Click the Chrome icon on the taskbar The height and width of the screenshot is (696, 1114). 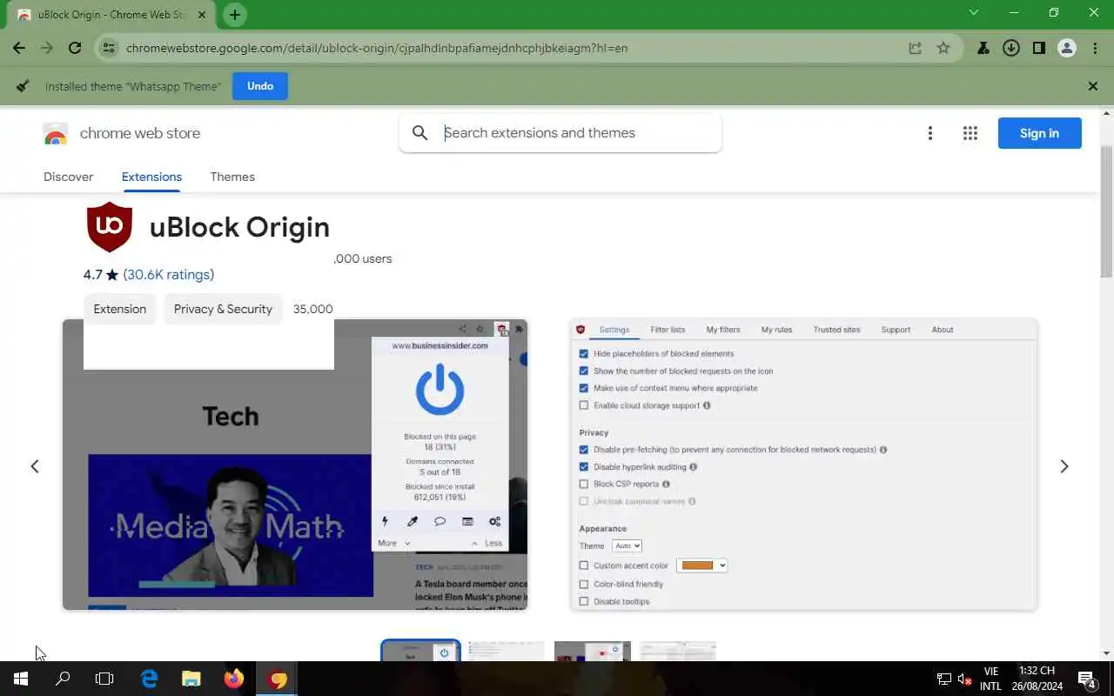tap(277, 679)
